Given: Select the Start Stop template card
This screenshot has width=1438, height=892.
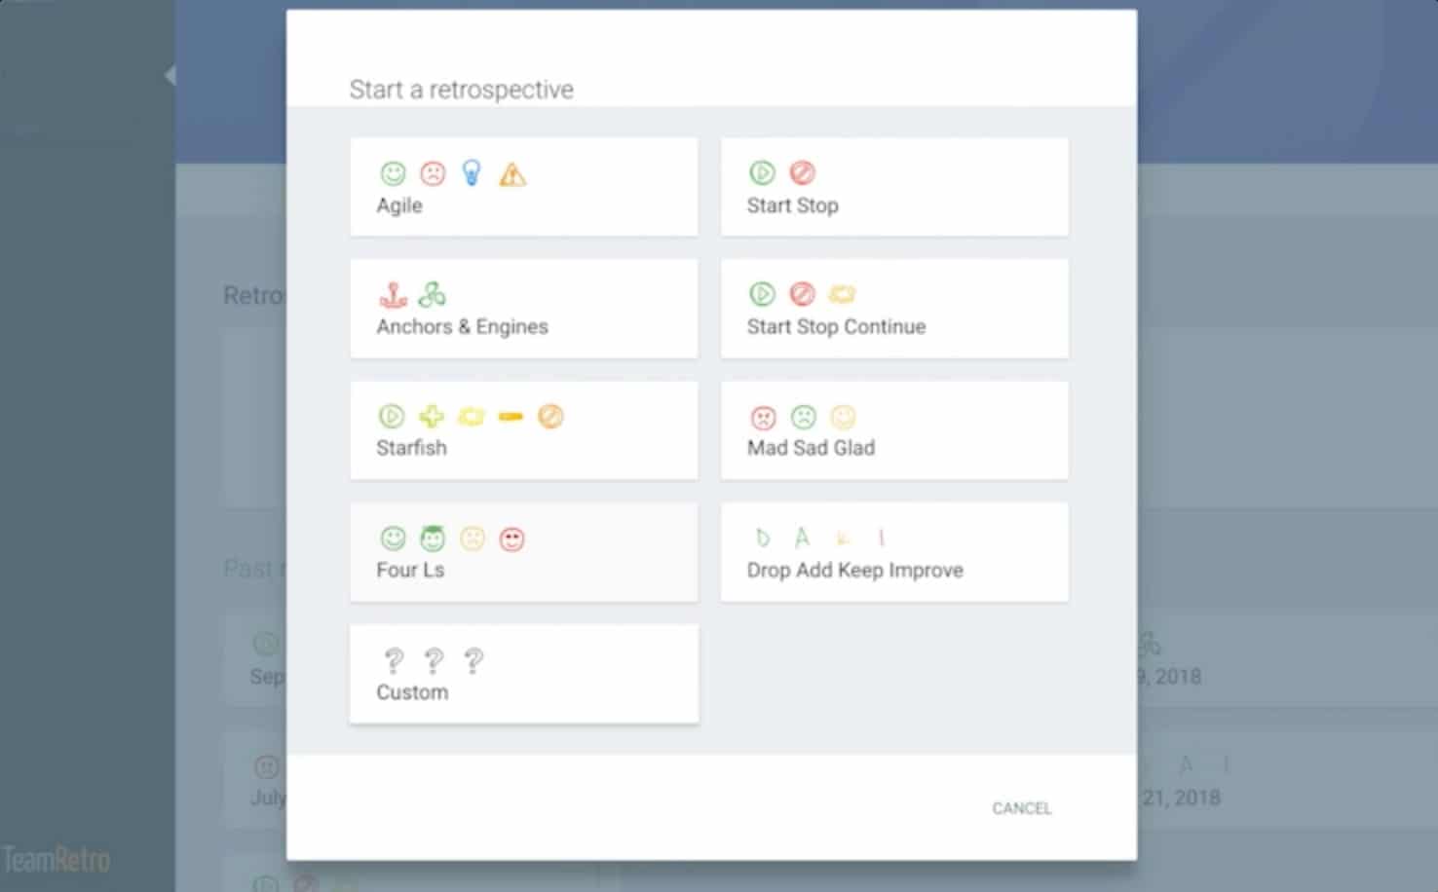Looking at the screenshot, I should [x=894, y=187].
